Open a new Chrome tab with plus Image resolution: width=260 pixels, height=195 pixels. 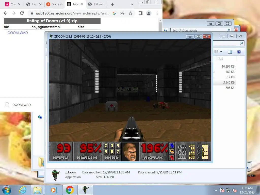(112, 4)
